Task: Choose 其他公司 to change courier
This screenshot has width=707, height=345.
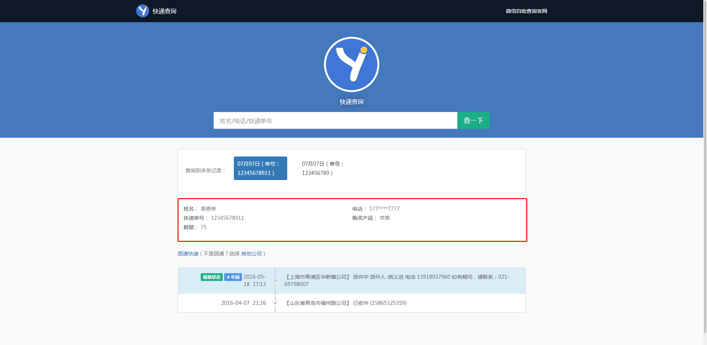Action: click(252, 254)
